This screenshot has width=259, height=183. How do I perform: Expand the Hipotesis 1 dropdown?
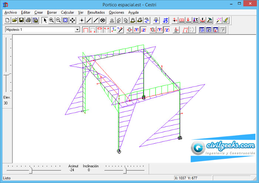[77, 30]
